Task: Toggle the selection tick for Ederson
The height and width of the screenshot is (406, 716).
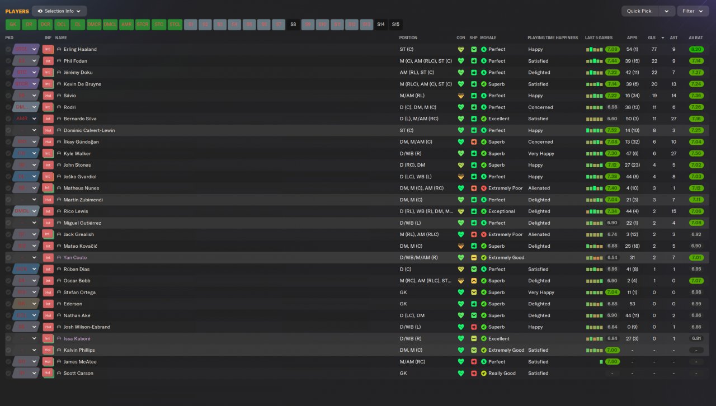Action: pos(8,304)
